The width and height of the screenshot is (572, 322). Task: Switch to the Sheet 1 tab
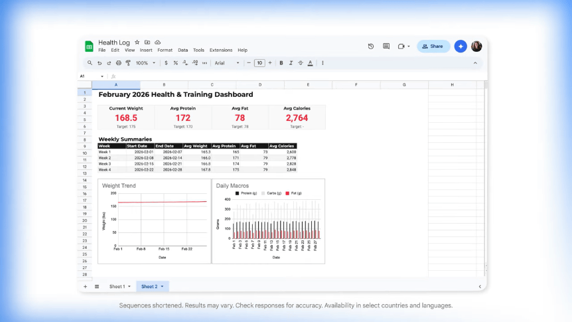(117, 287)
